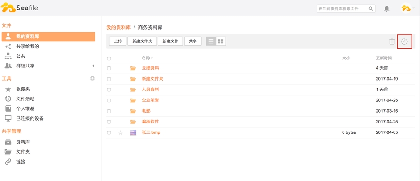Click the 上传 upload button
Screen dimensions: 420x181
click(x=118, y=41)
